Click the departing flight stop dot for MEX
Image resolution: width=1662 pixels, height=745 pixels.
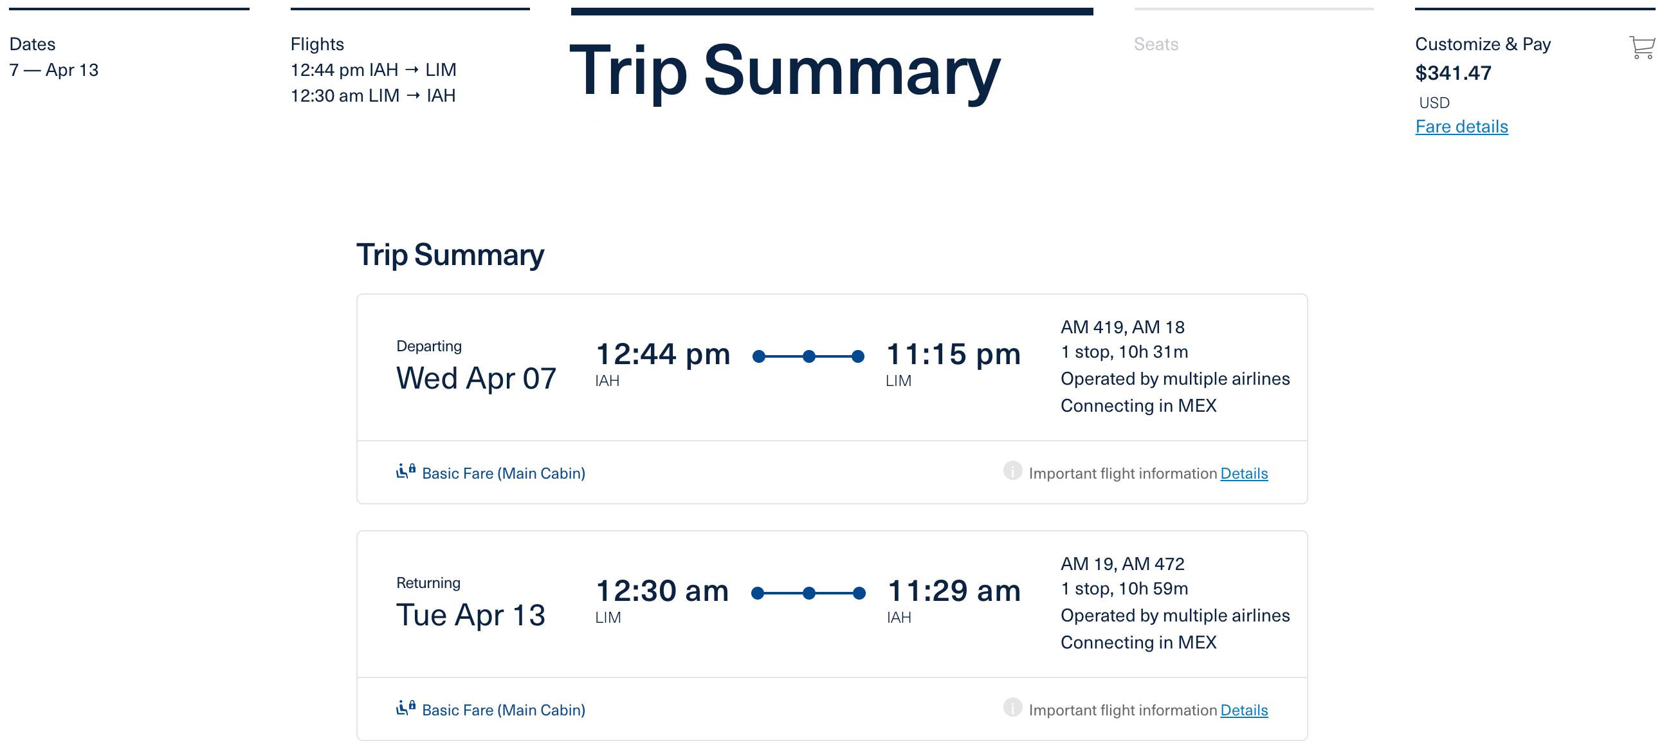point(808,356)
